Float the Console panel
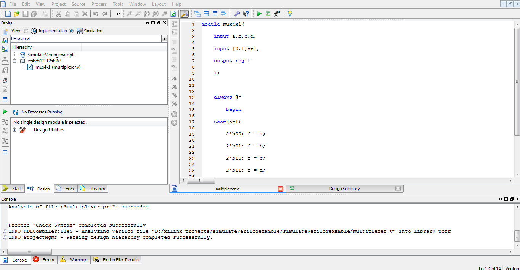The image size is (520, 270). (x=512, y=199)
